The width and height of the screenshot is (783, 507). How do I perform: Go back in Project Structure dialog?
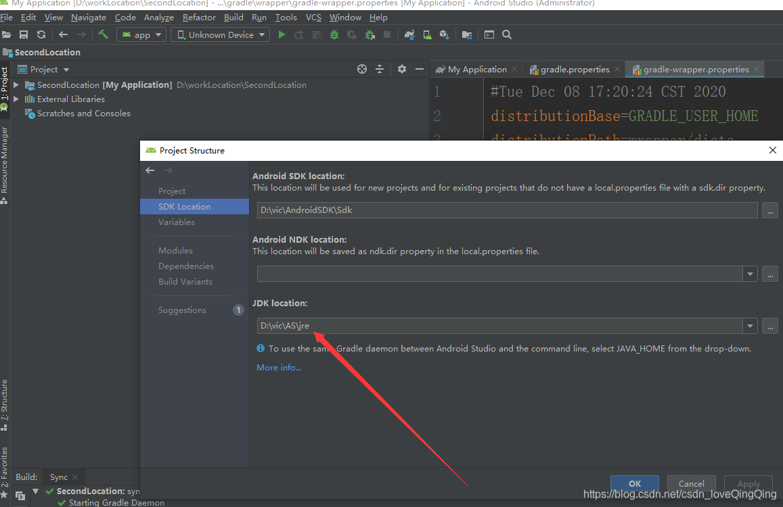point(150,170)
